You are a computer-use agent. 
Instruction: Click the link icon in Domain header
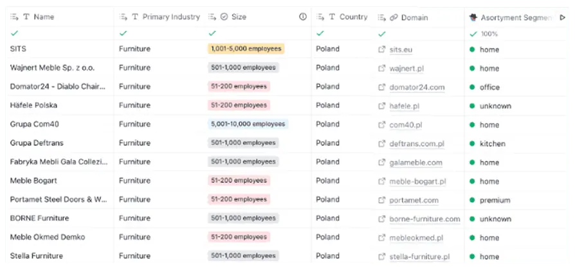394,17
